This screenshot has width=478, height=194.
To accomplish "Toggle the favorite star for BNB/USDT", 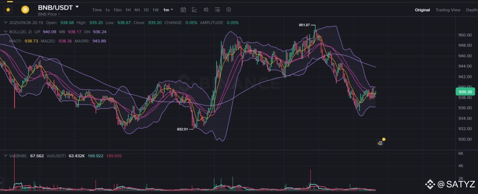I will tap(8, 10).
